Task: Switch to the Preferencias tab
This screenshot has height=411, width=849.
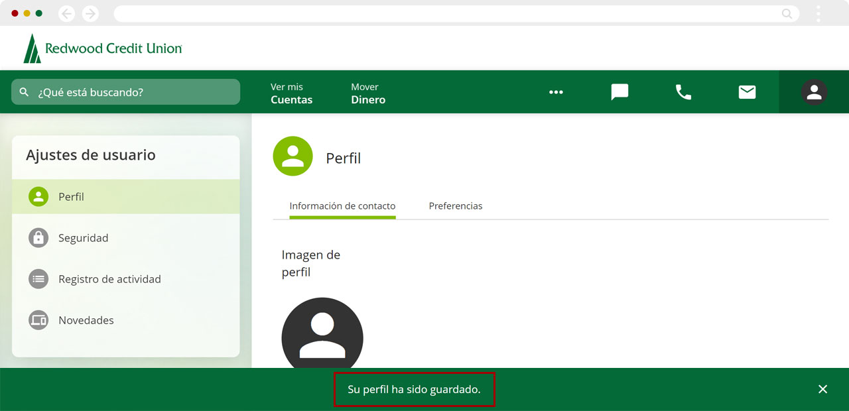Action: [456, 206]
